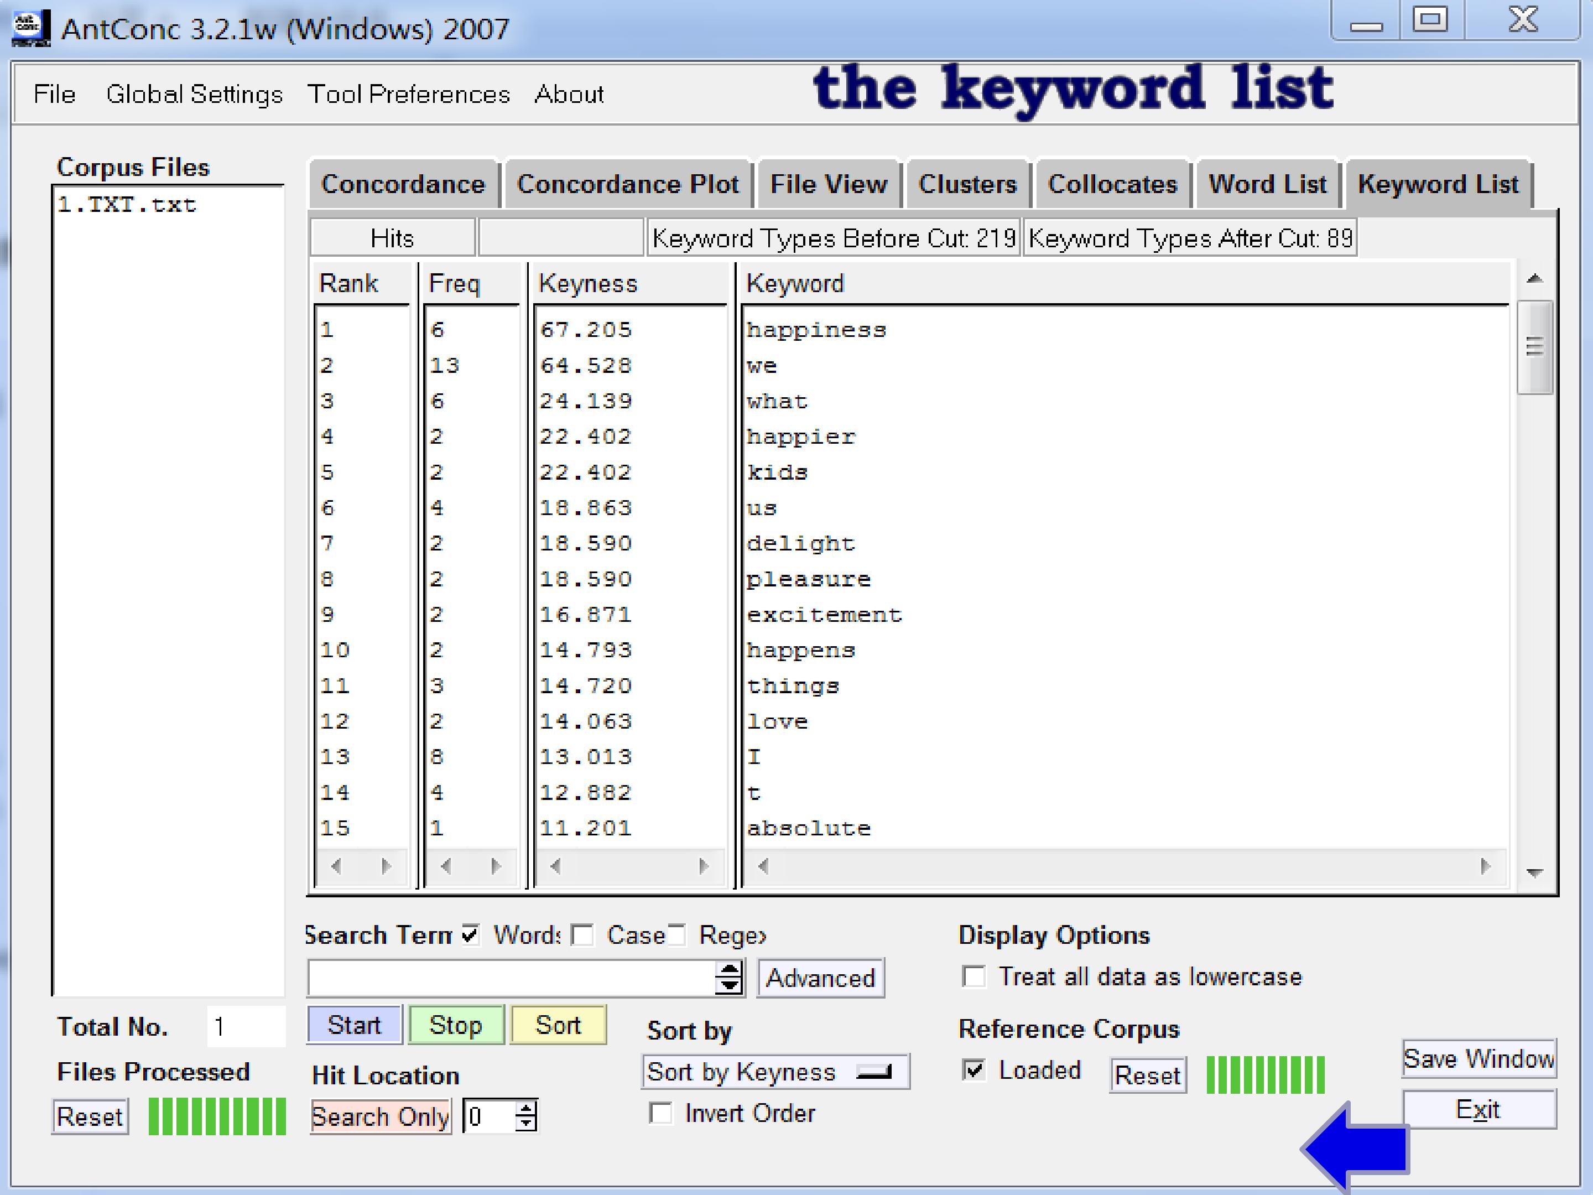Open the File menu
Viewport: 1593px width, 1195px height.
pos(55,95)
